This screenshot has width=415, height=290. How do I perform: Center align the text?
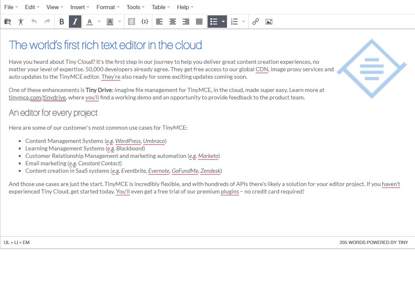coord(173,22)
